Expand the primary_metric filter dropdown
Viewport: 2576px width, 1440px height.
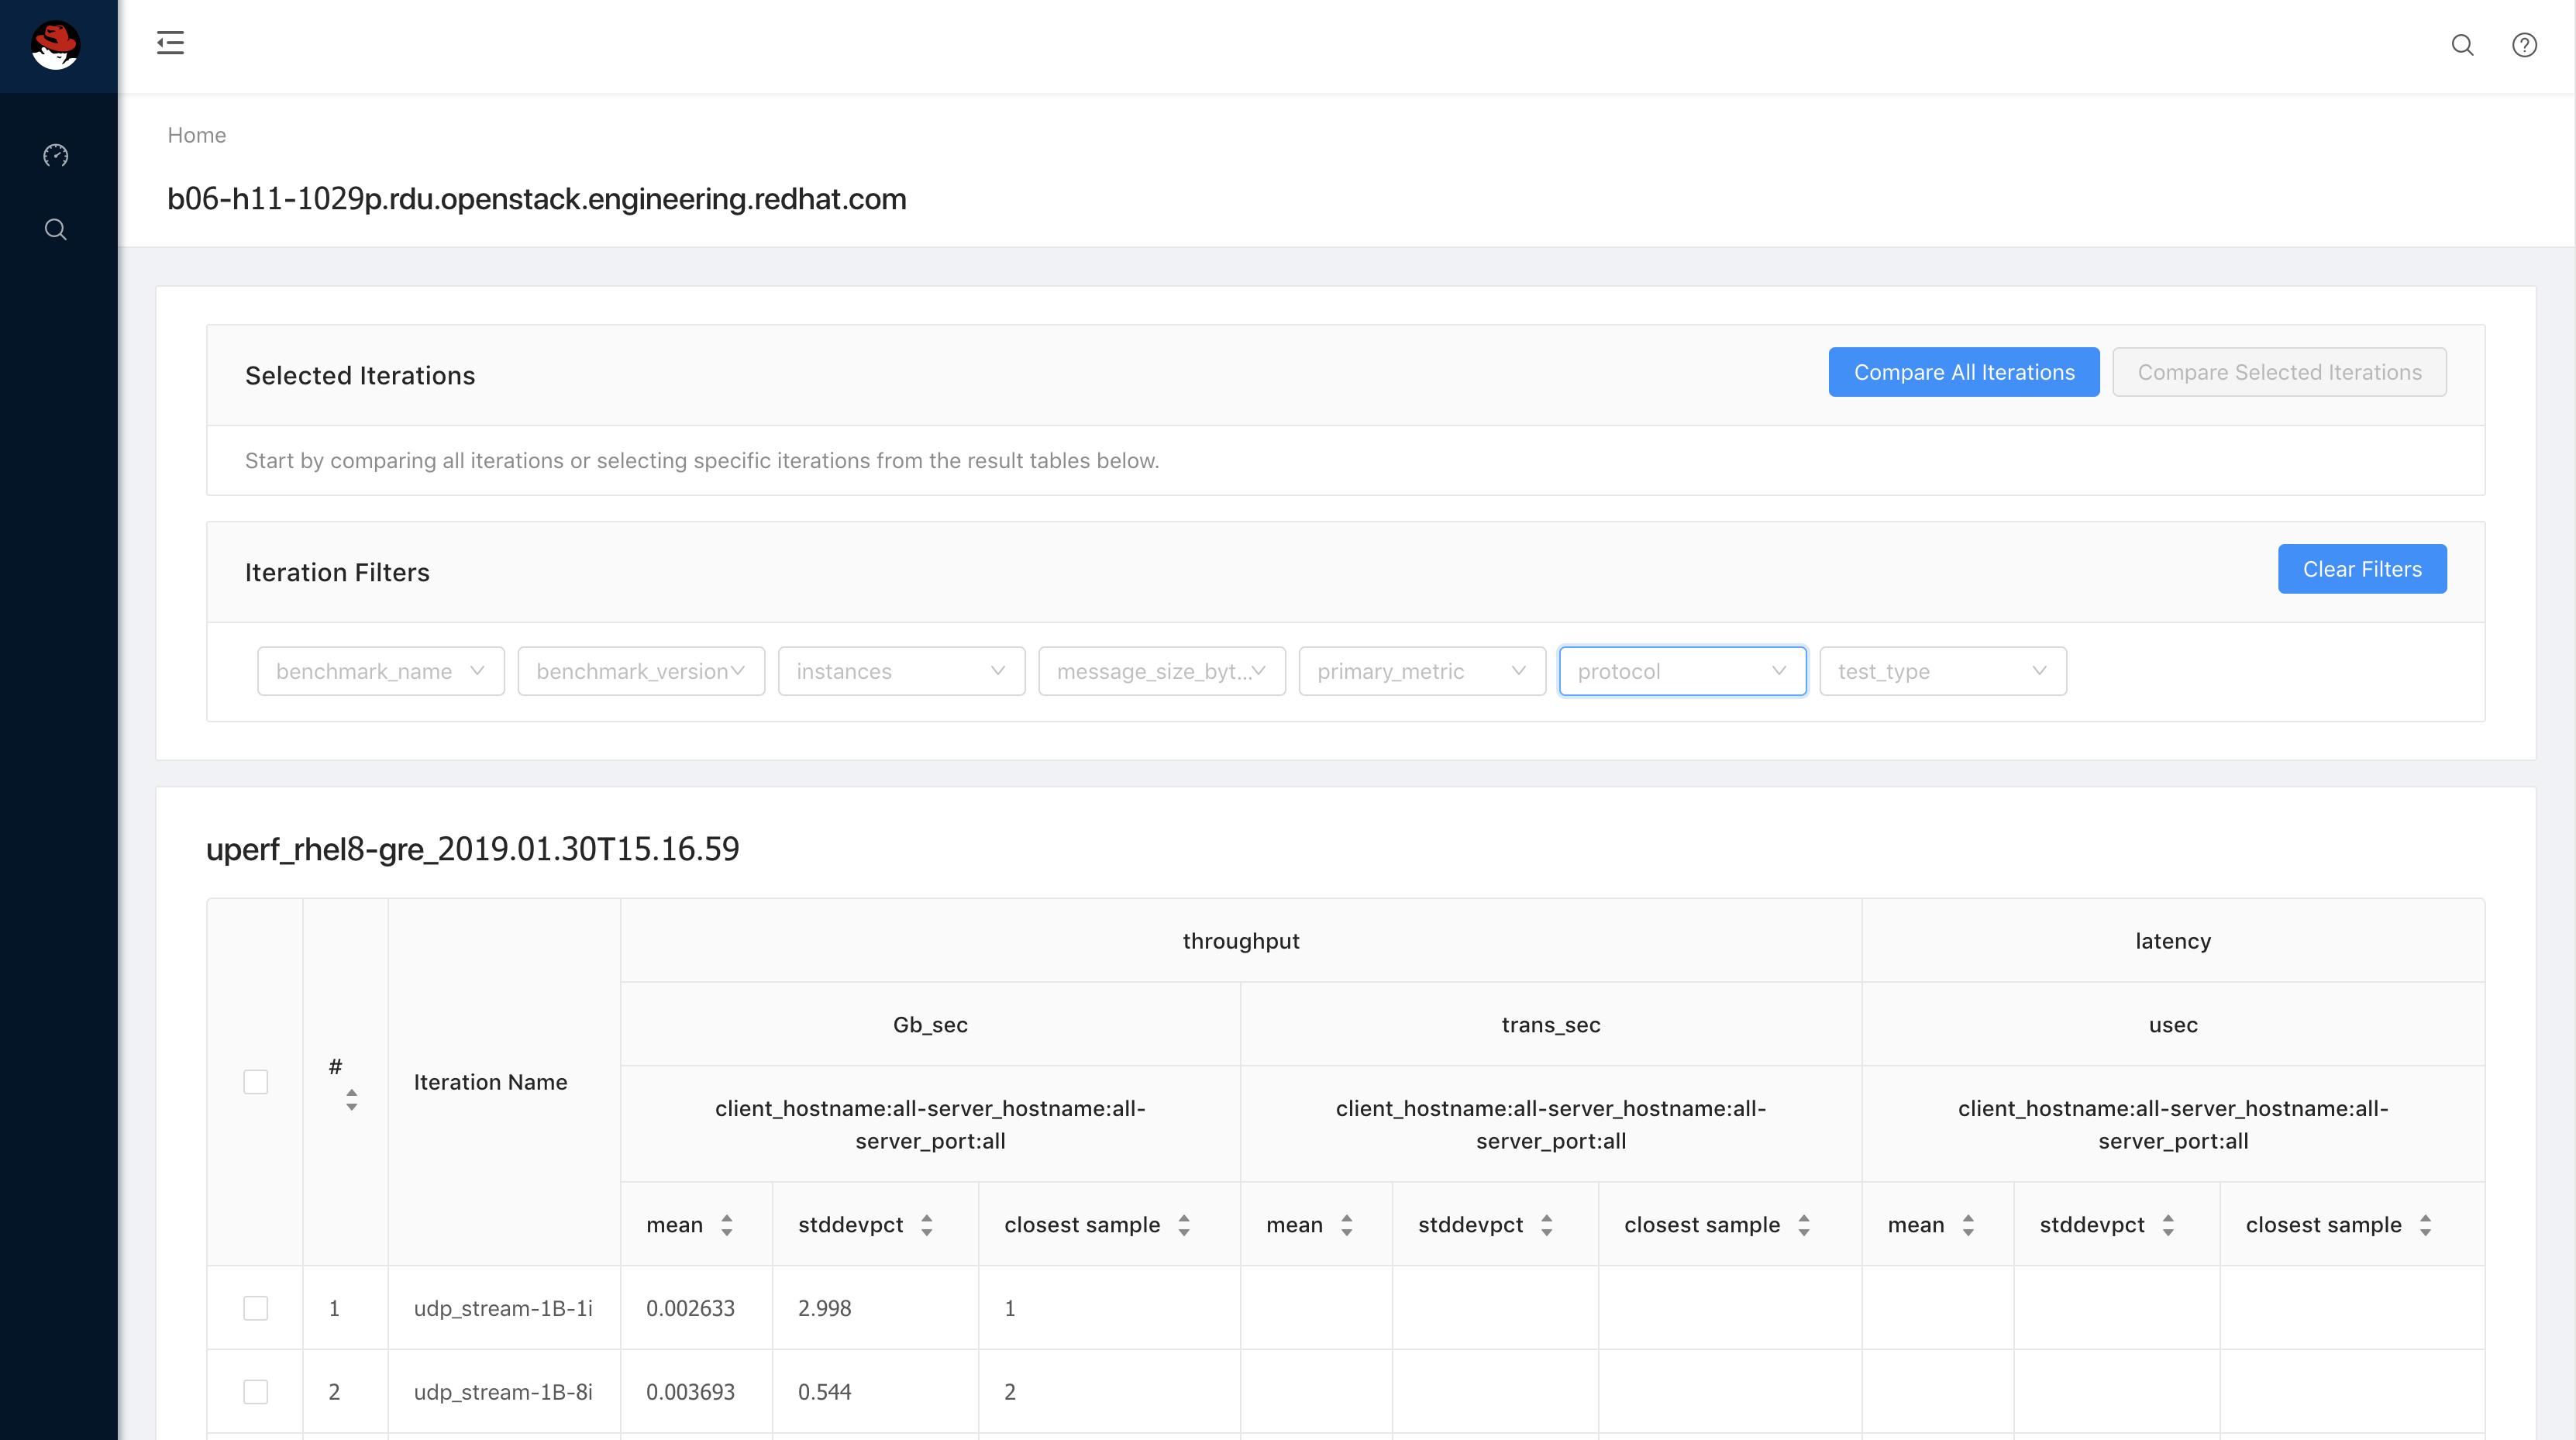[1421, 671]
